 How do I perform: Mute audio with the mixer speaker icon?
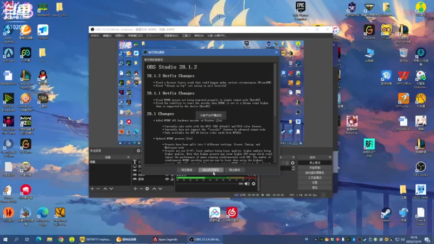(247, 184)
